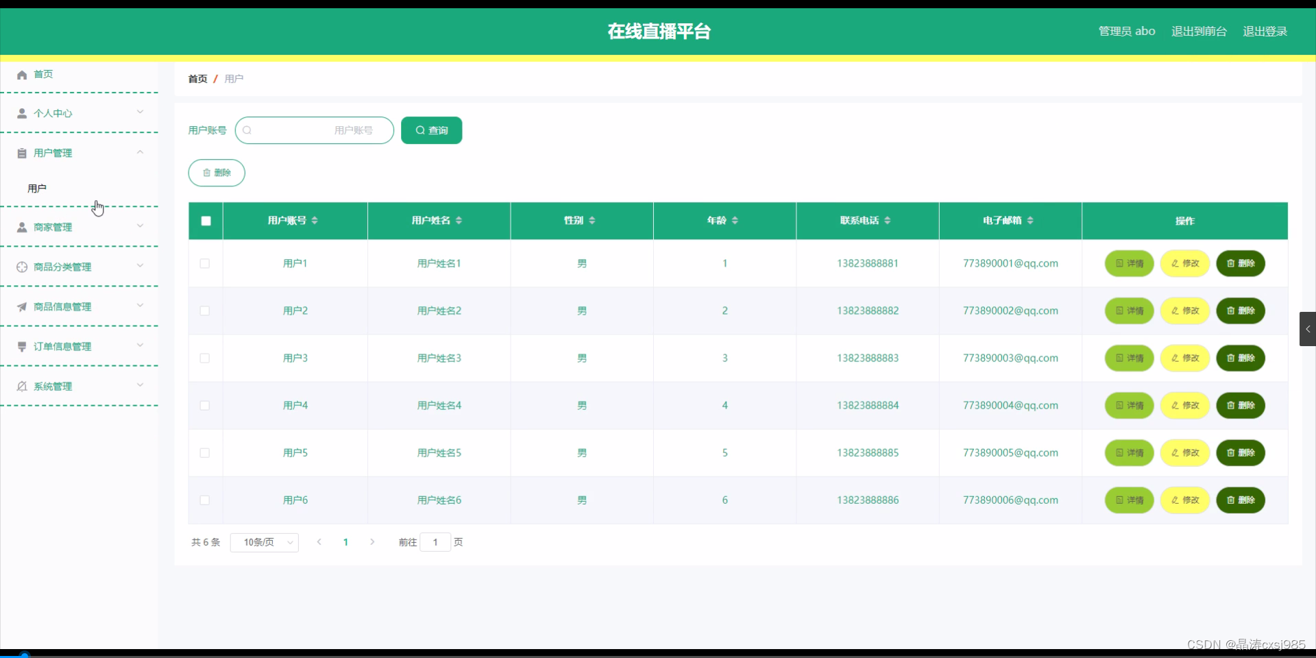Open 订单信息管理 menu label
Viewport: 1316px width, 658px height.
(62, 346)
